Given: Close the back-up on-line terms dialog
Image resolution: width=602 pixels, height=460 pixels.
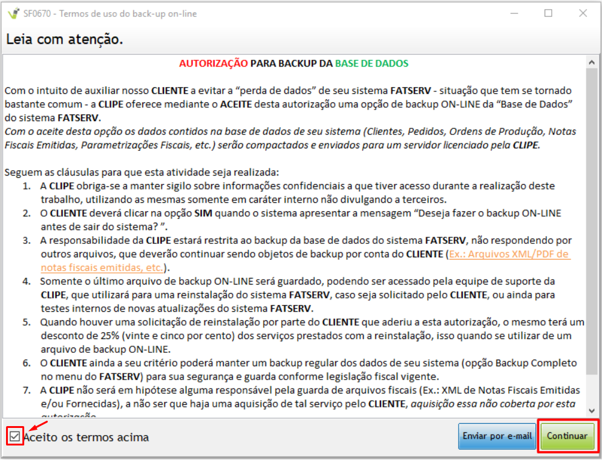Looking at the screenshot, I should 582,13.
